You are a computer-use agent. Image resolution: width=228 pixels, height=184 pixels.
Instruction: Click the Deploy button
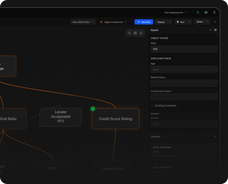point(161,22)
